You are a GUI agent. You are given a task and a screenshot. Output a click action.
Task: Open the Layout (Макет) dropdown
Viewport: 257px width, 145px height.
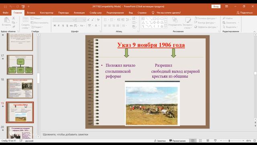pyautogui.click(x=37, y=18)
